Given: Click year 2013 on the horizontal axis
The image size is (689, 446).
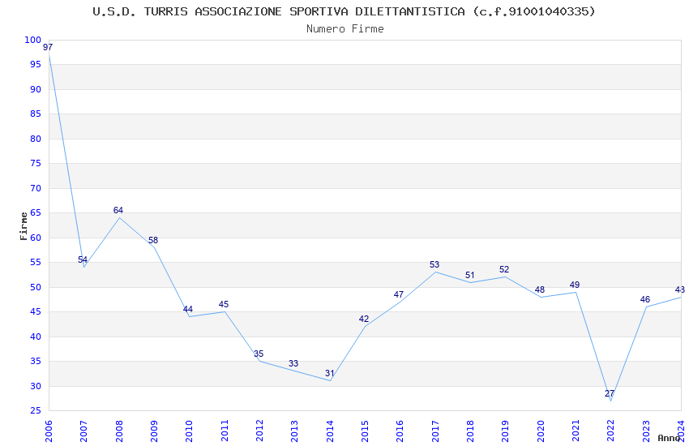Looking at the screenshot, I should pos(294,431).
